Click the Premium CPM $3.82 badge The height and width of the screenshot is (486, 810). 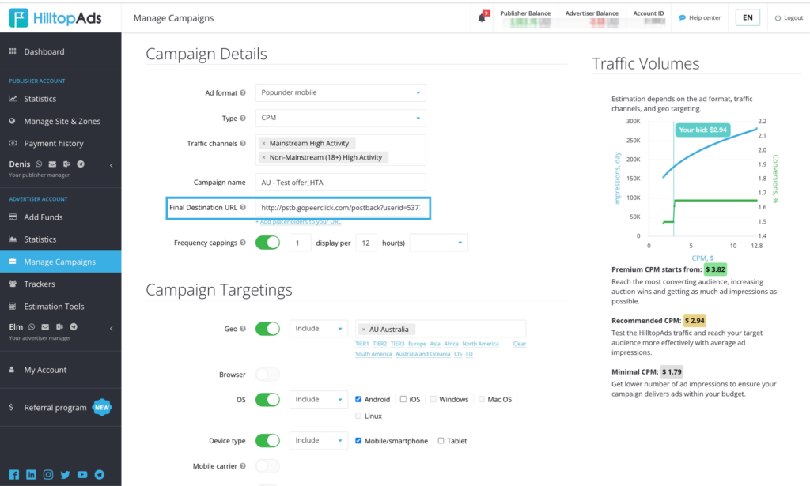715,269
